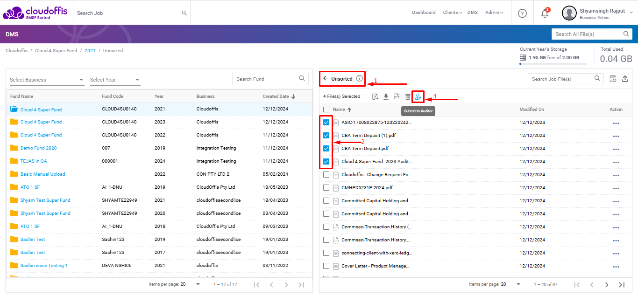Open the Basic Manual Upload fund
Viewport: 638px width, 295px height.
(x=43, y=174)
